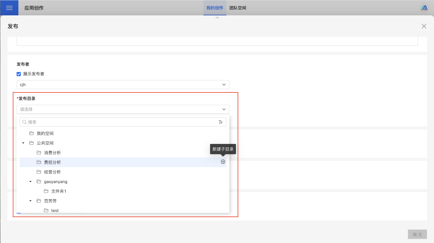The height and width of the screenshot is (243, 434).
Task: Collapse the 公共空间 tree node
Action: pyautogui.click(x=24, y=143)
